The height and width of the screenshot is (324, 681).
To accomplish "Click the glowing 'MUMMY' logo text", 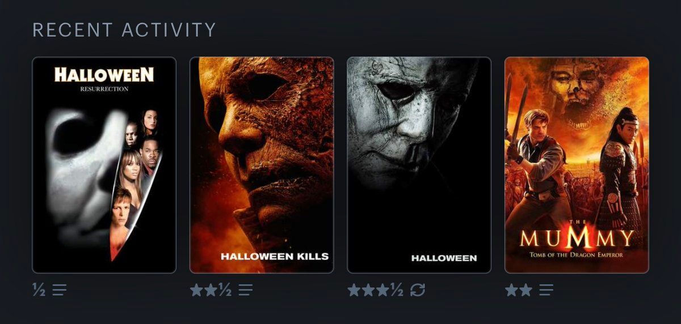I will point(577,238).
